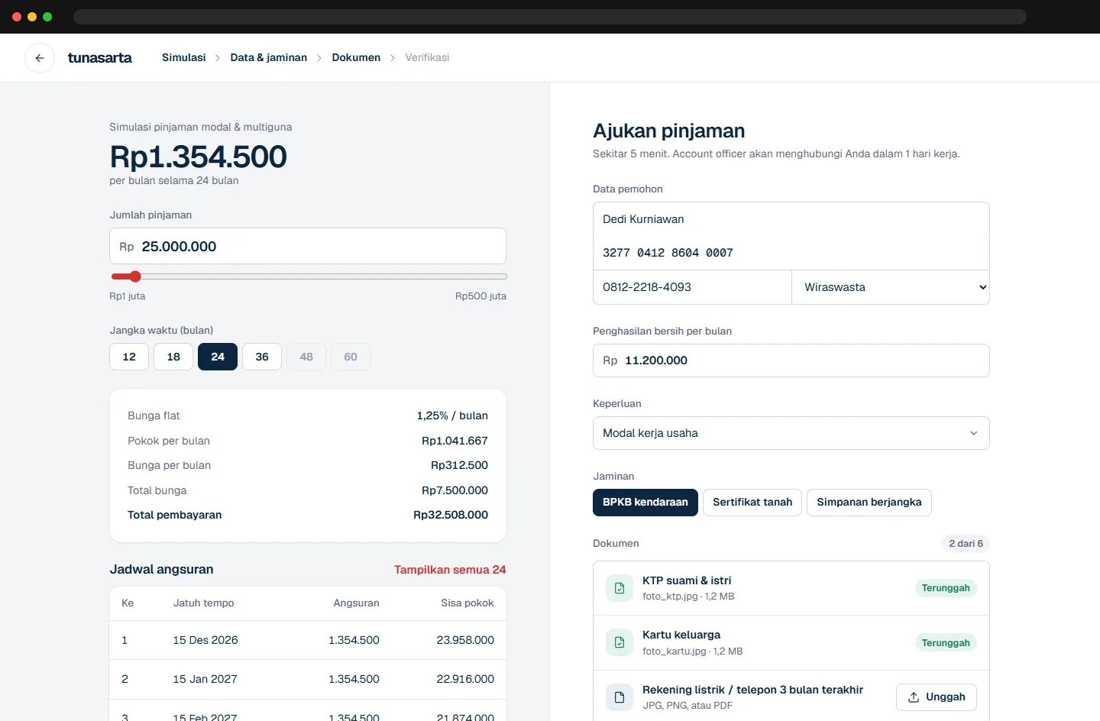Choose Sertifikat tanah as collateral

752,503
